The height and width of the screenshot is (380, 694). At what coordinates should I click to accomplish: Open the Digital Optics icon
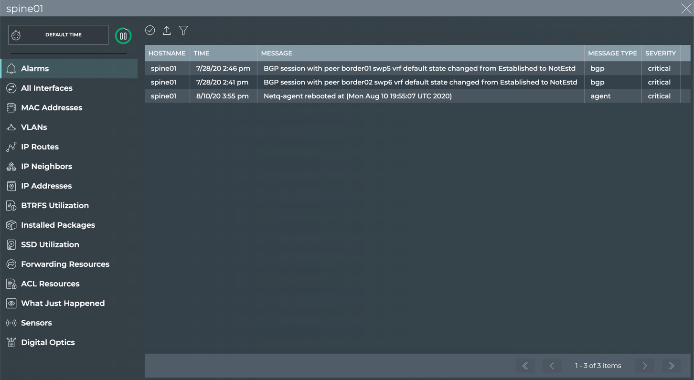click(11, 343)
